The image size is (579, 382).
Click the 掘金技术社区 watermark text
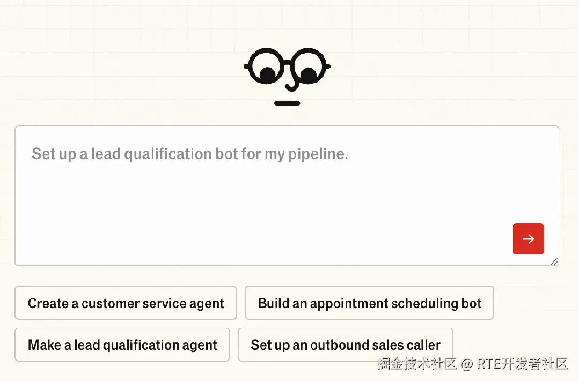417,364
